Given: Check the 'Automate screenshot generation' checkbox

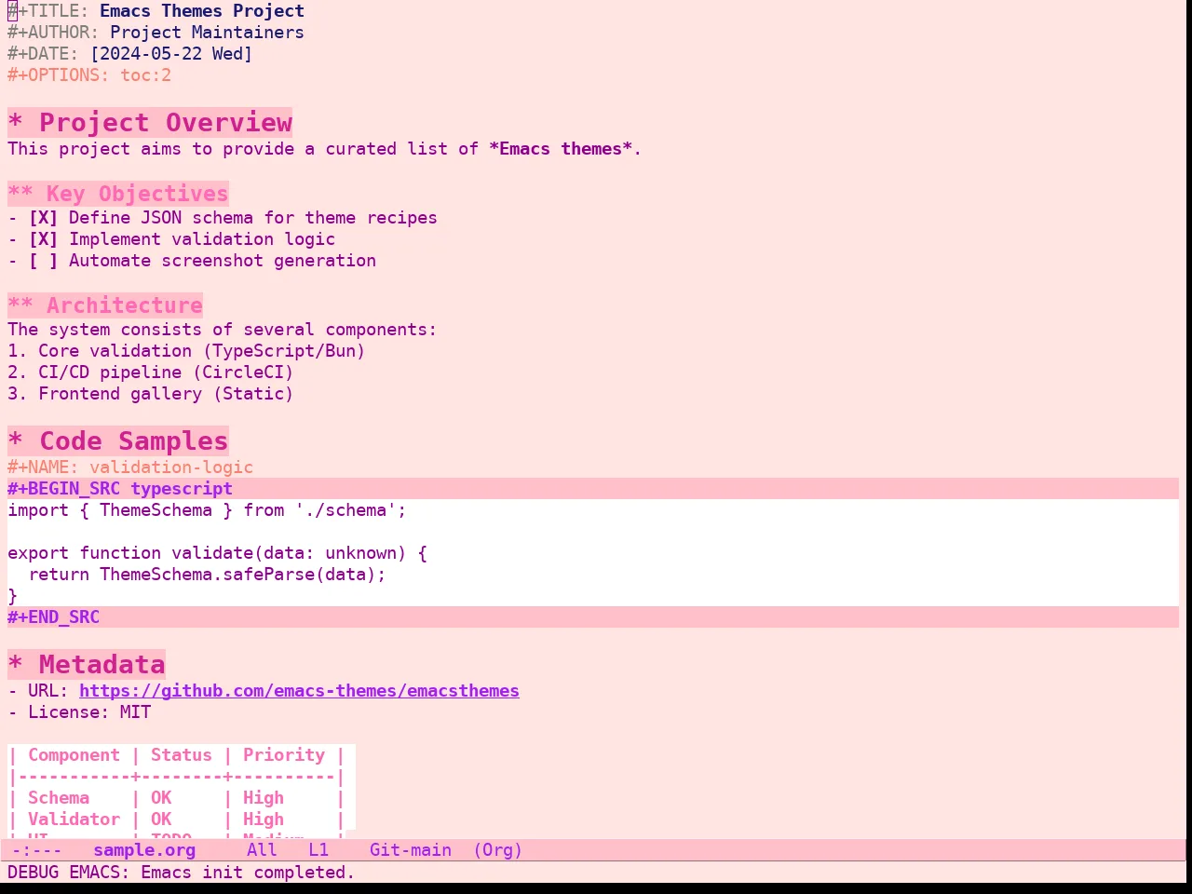Looking at the screenshot, I should 43,261.
